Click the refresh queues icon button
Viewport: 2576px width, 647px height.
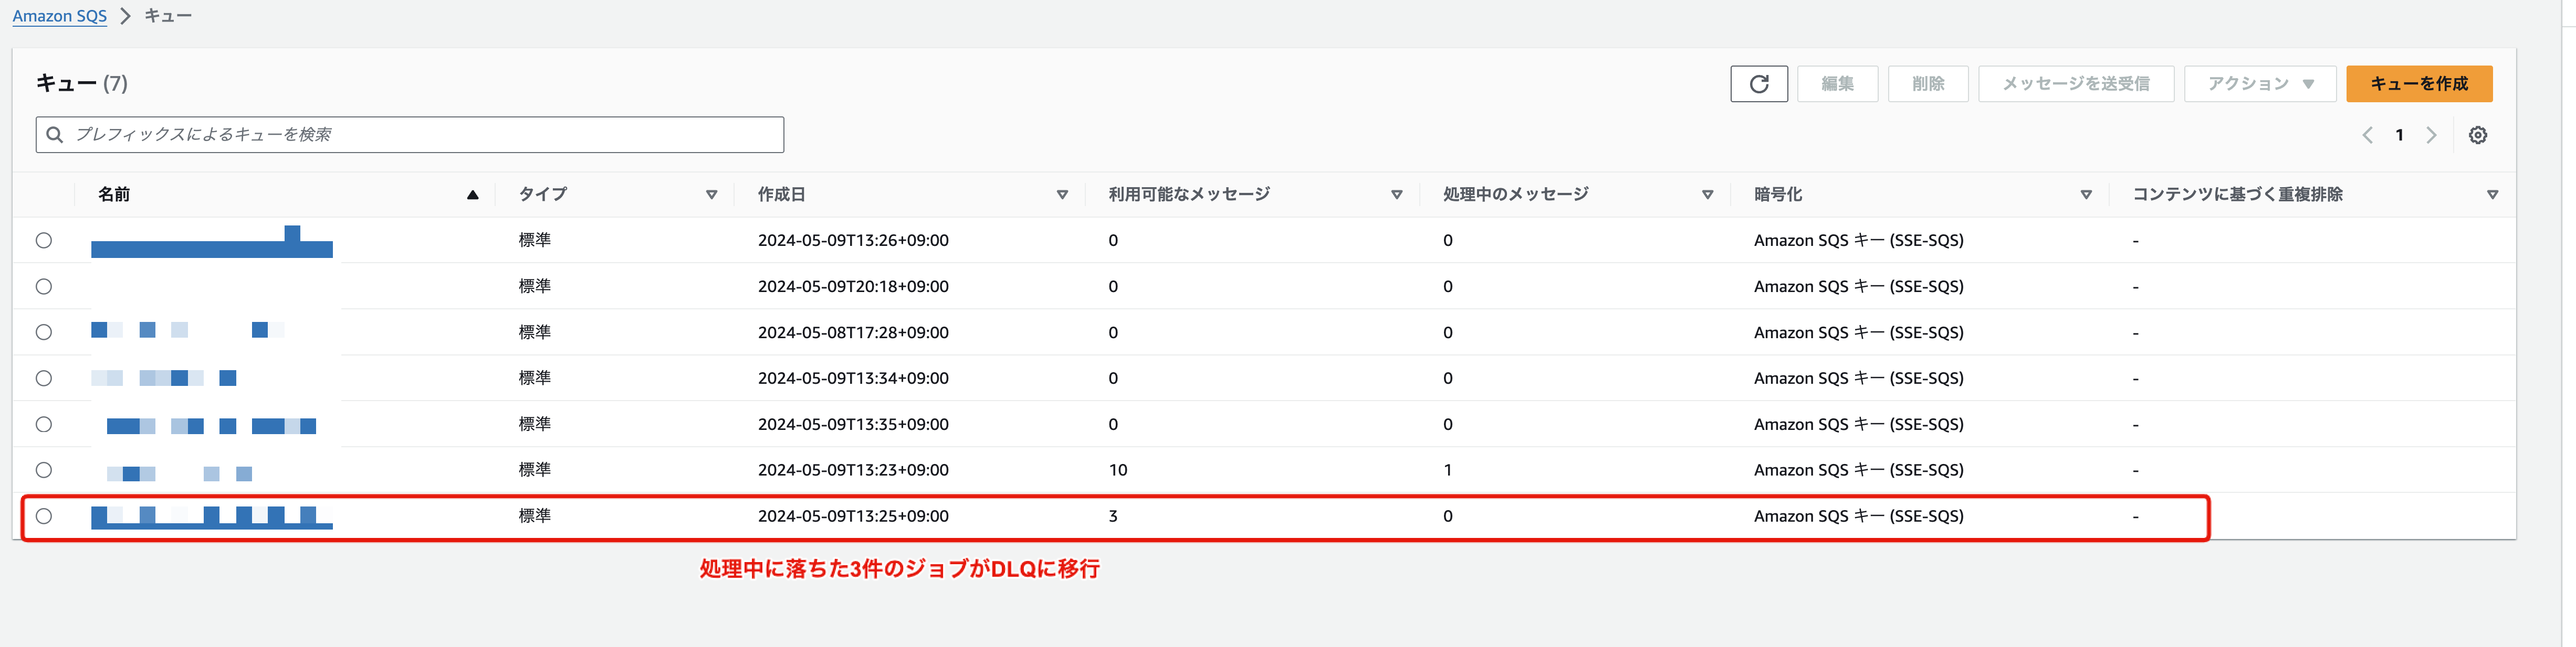[1758, 84]
